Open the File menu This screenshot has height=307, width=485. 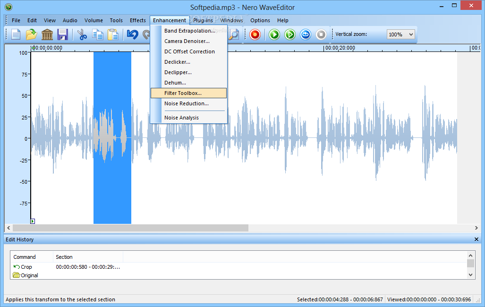pyautogui.click(x=16, y=20)
